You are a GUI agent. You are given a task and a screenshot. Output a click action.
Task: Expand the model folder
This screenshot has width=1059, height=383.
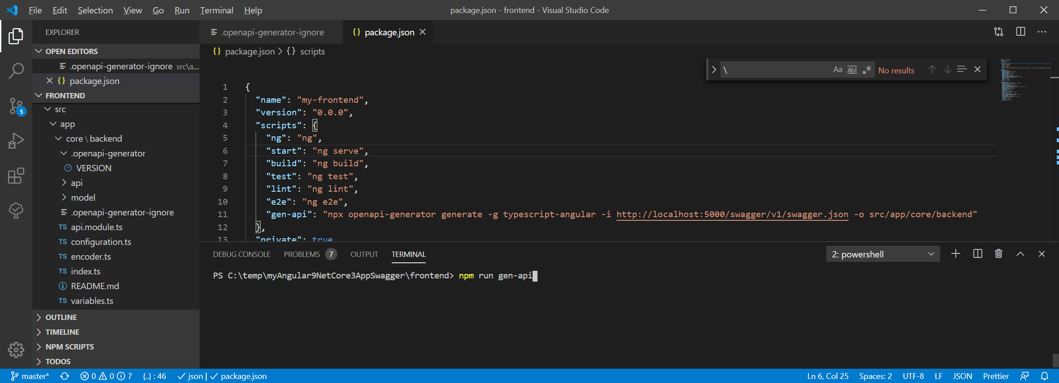[x=63, y=198]
